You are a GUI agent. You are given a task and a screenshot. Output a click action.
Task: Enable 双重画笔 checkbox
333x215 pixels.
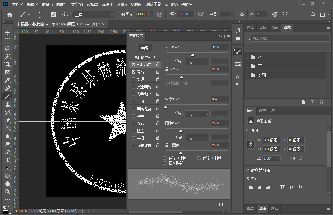click(x=133, y=86)
